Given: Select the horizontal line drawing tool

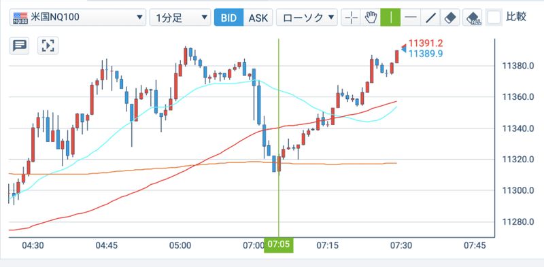Looking at the screenshot, I should [x=411, y=18].
